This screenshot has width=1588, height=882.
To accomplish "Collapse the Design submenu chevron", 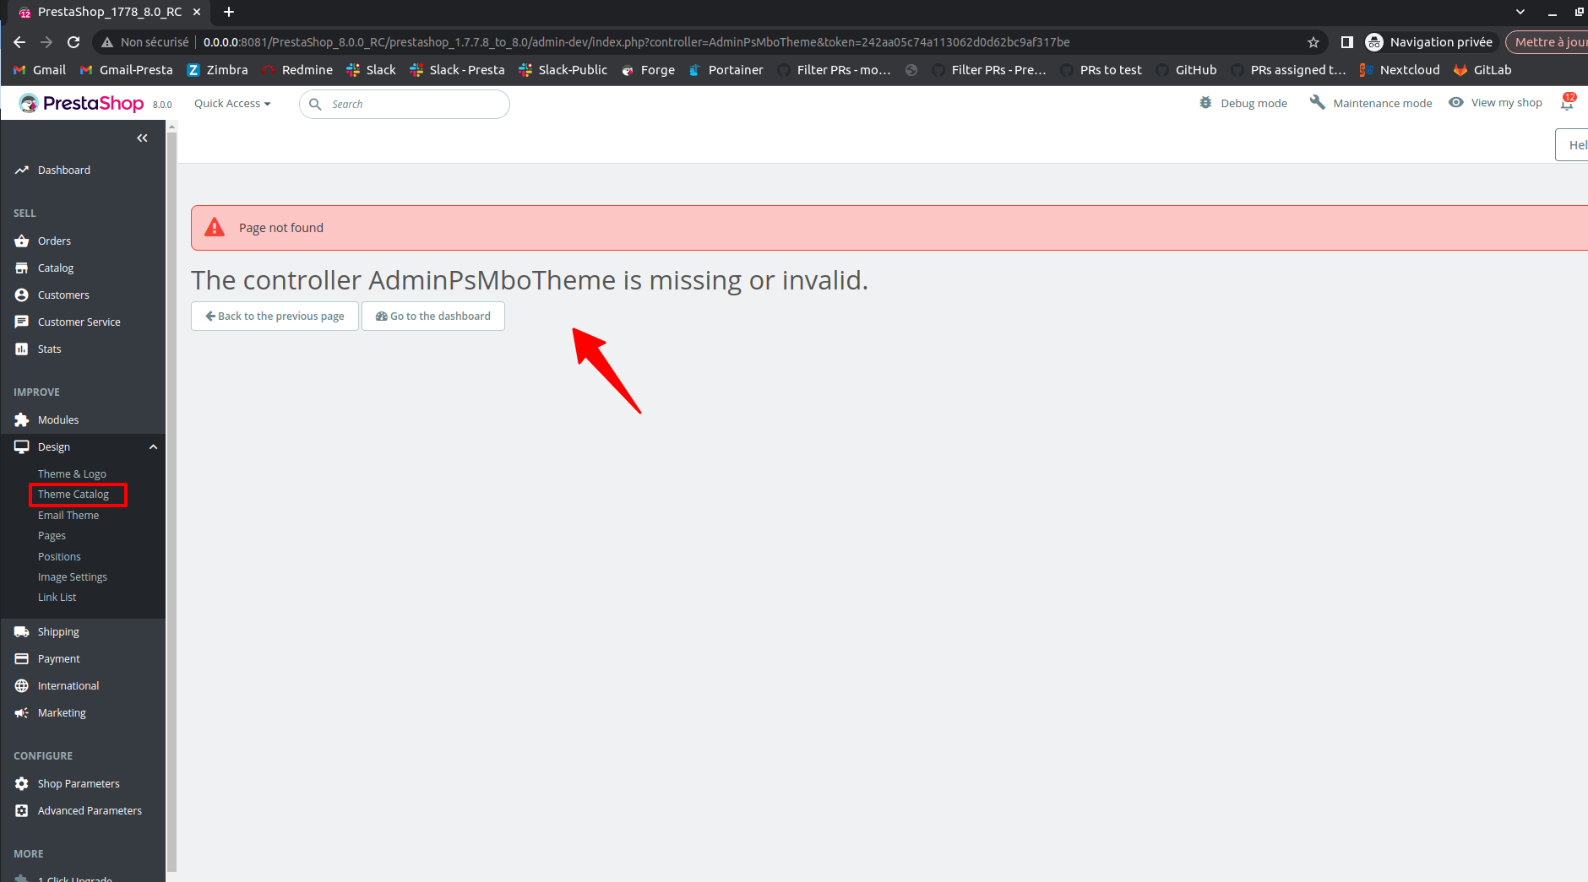I will click(x=152, y=446).
